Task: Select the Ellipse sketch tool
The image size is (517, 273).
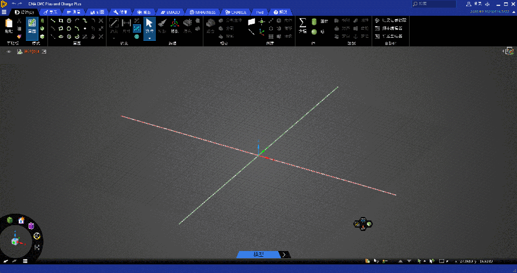Action: pyautogui.click(x=60, y=36)
